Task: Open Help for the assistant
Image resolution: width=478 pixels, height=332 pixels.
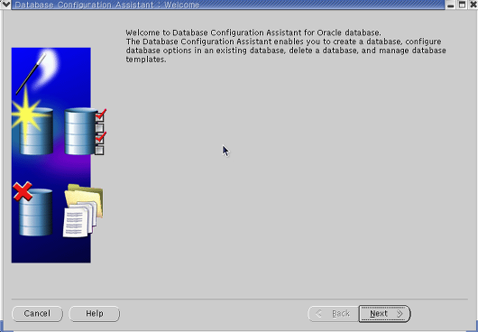Action: [94, 314]
